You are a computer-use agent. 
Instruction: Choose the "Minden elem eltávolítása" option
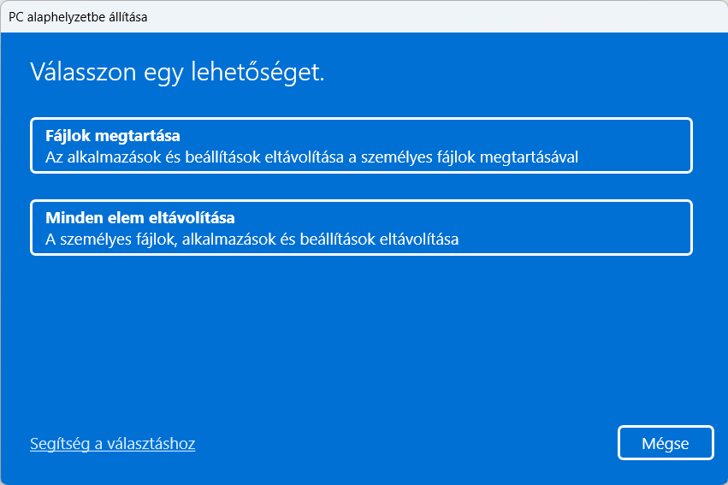point(361,228)
